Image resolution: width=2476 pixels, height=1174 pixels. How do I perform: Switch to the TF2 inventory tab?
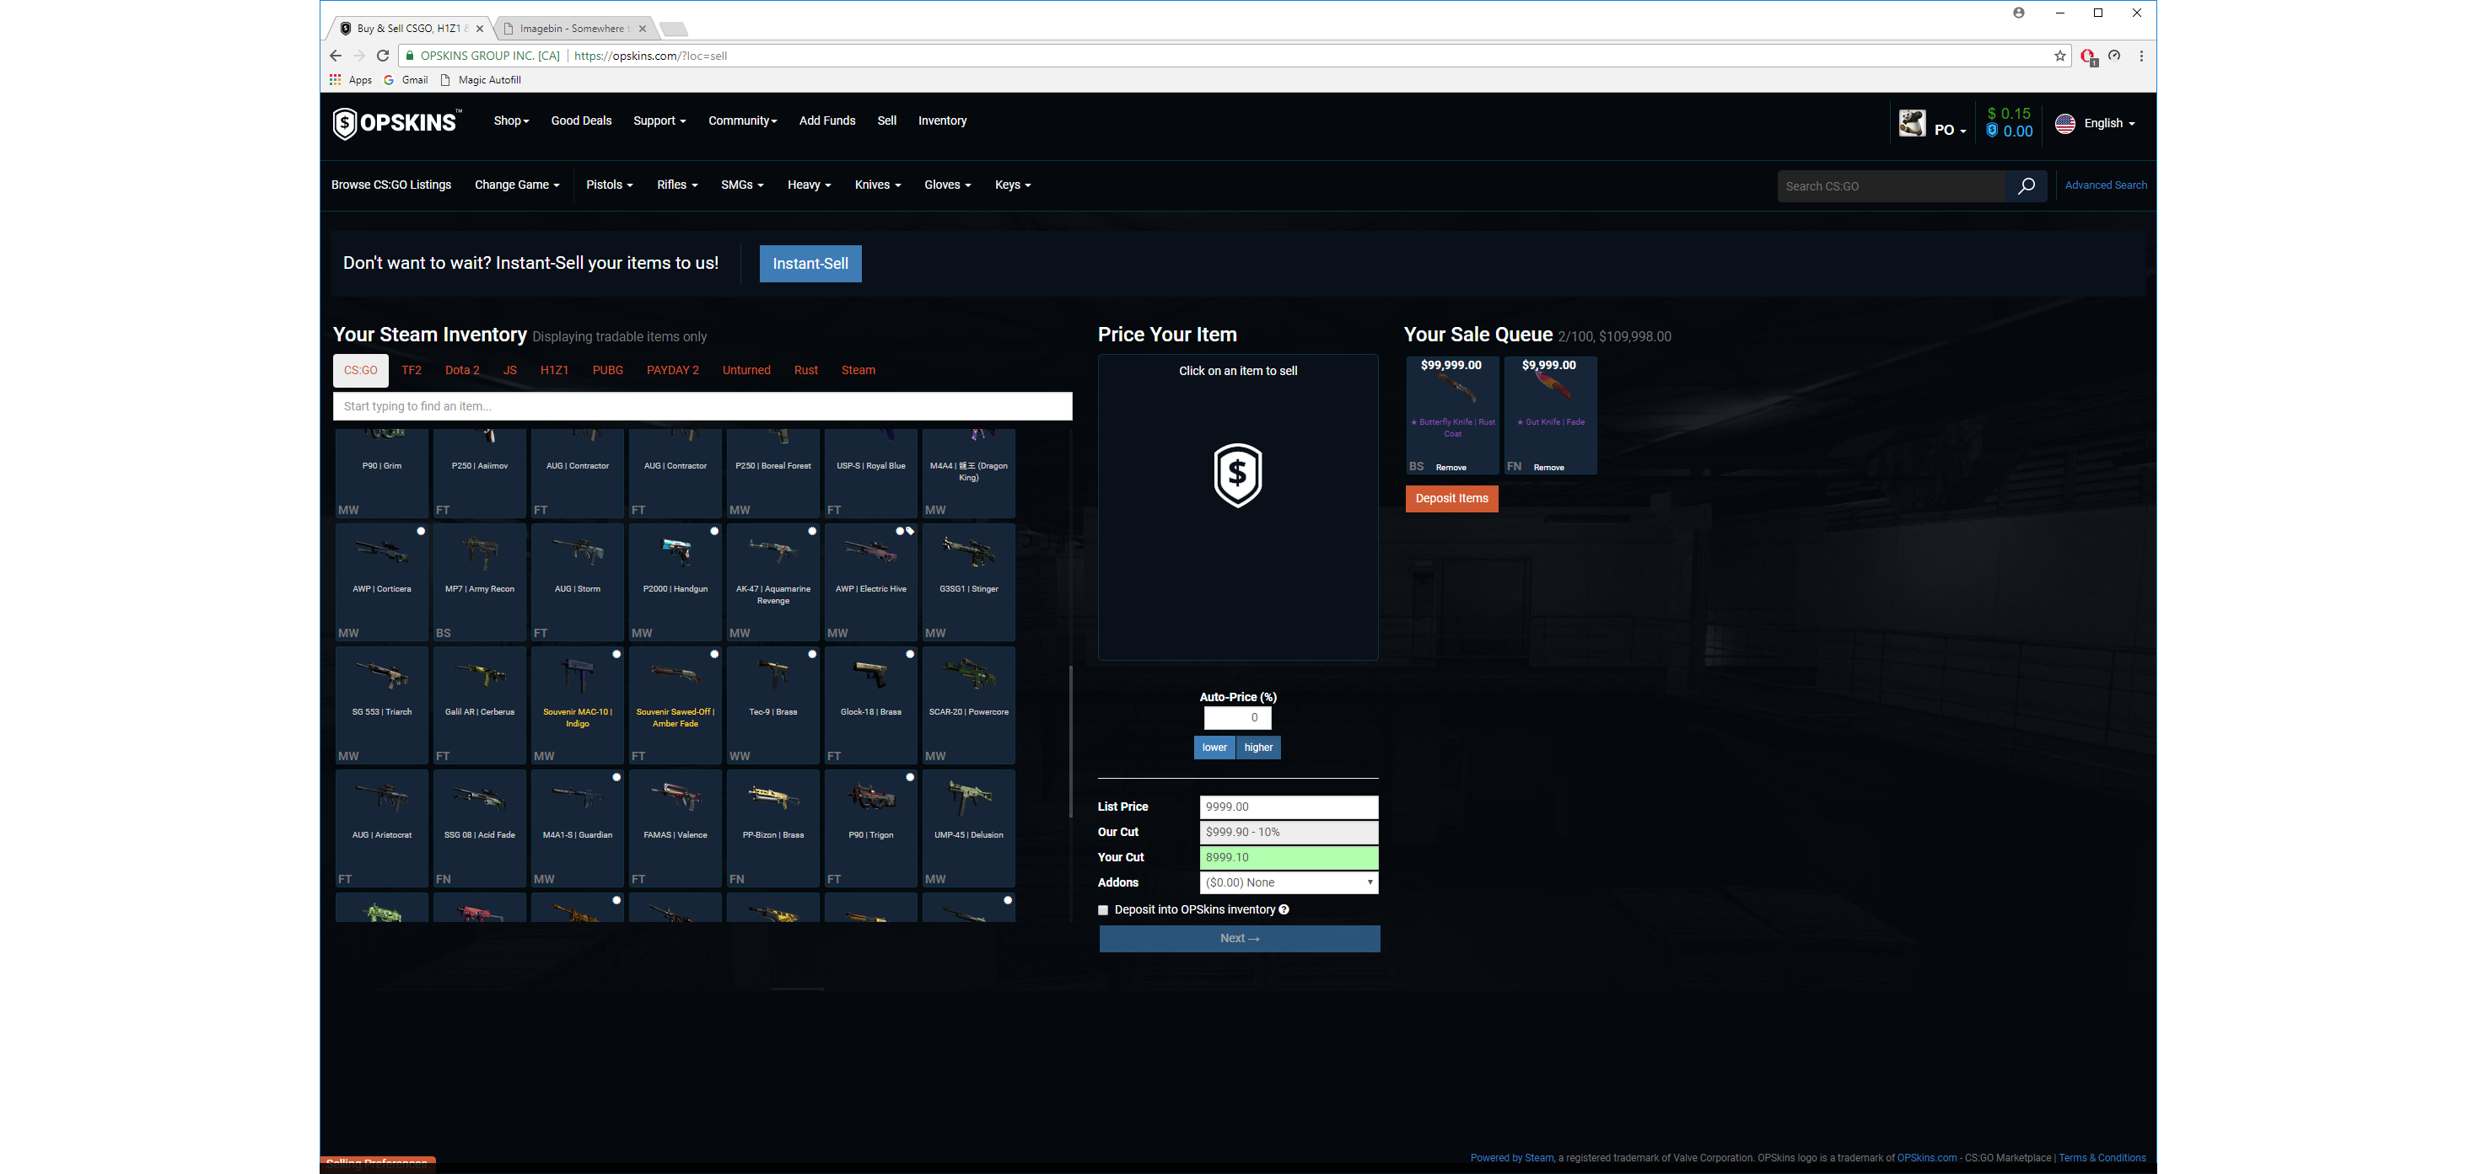(412, 371)
